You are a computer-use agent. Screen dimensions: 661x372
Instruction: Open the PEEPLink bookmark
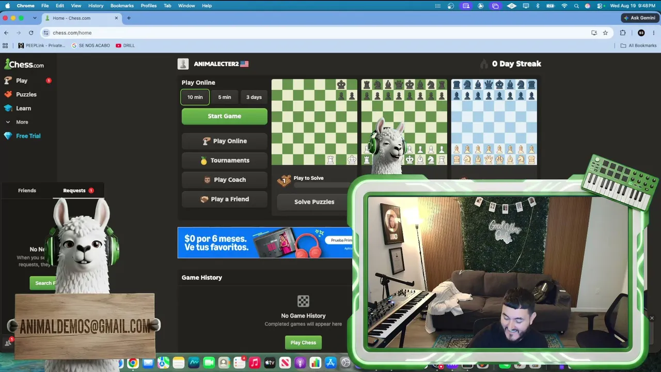41,45
